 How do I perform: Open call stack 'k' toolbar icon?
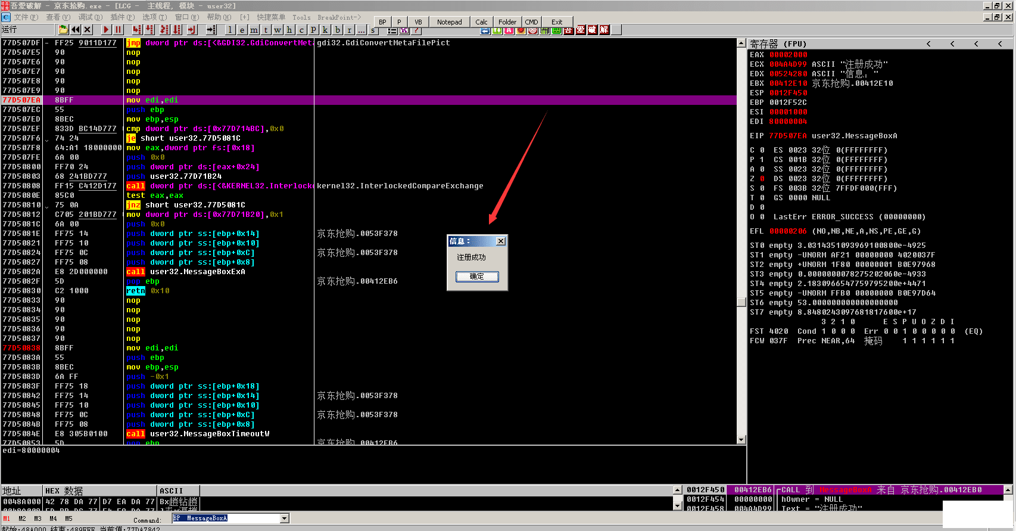(x=325, y=29)
